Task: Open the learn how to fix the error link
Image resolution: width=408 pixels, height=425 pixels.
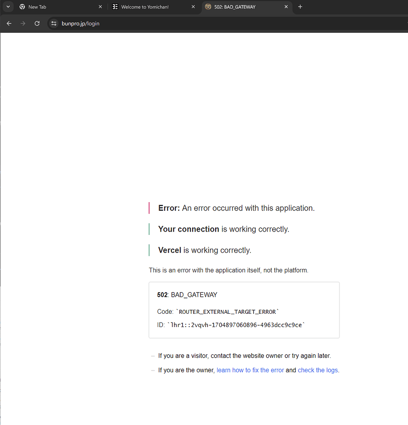Action: (x=250, y=370)
